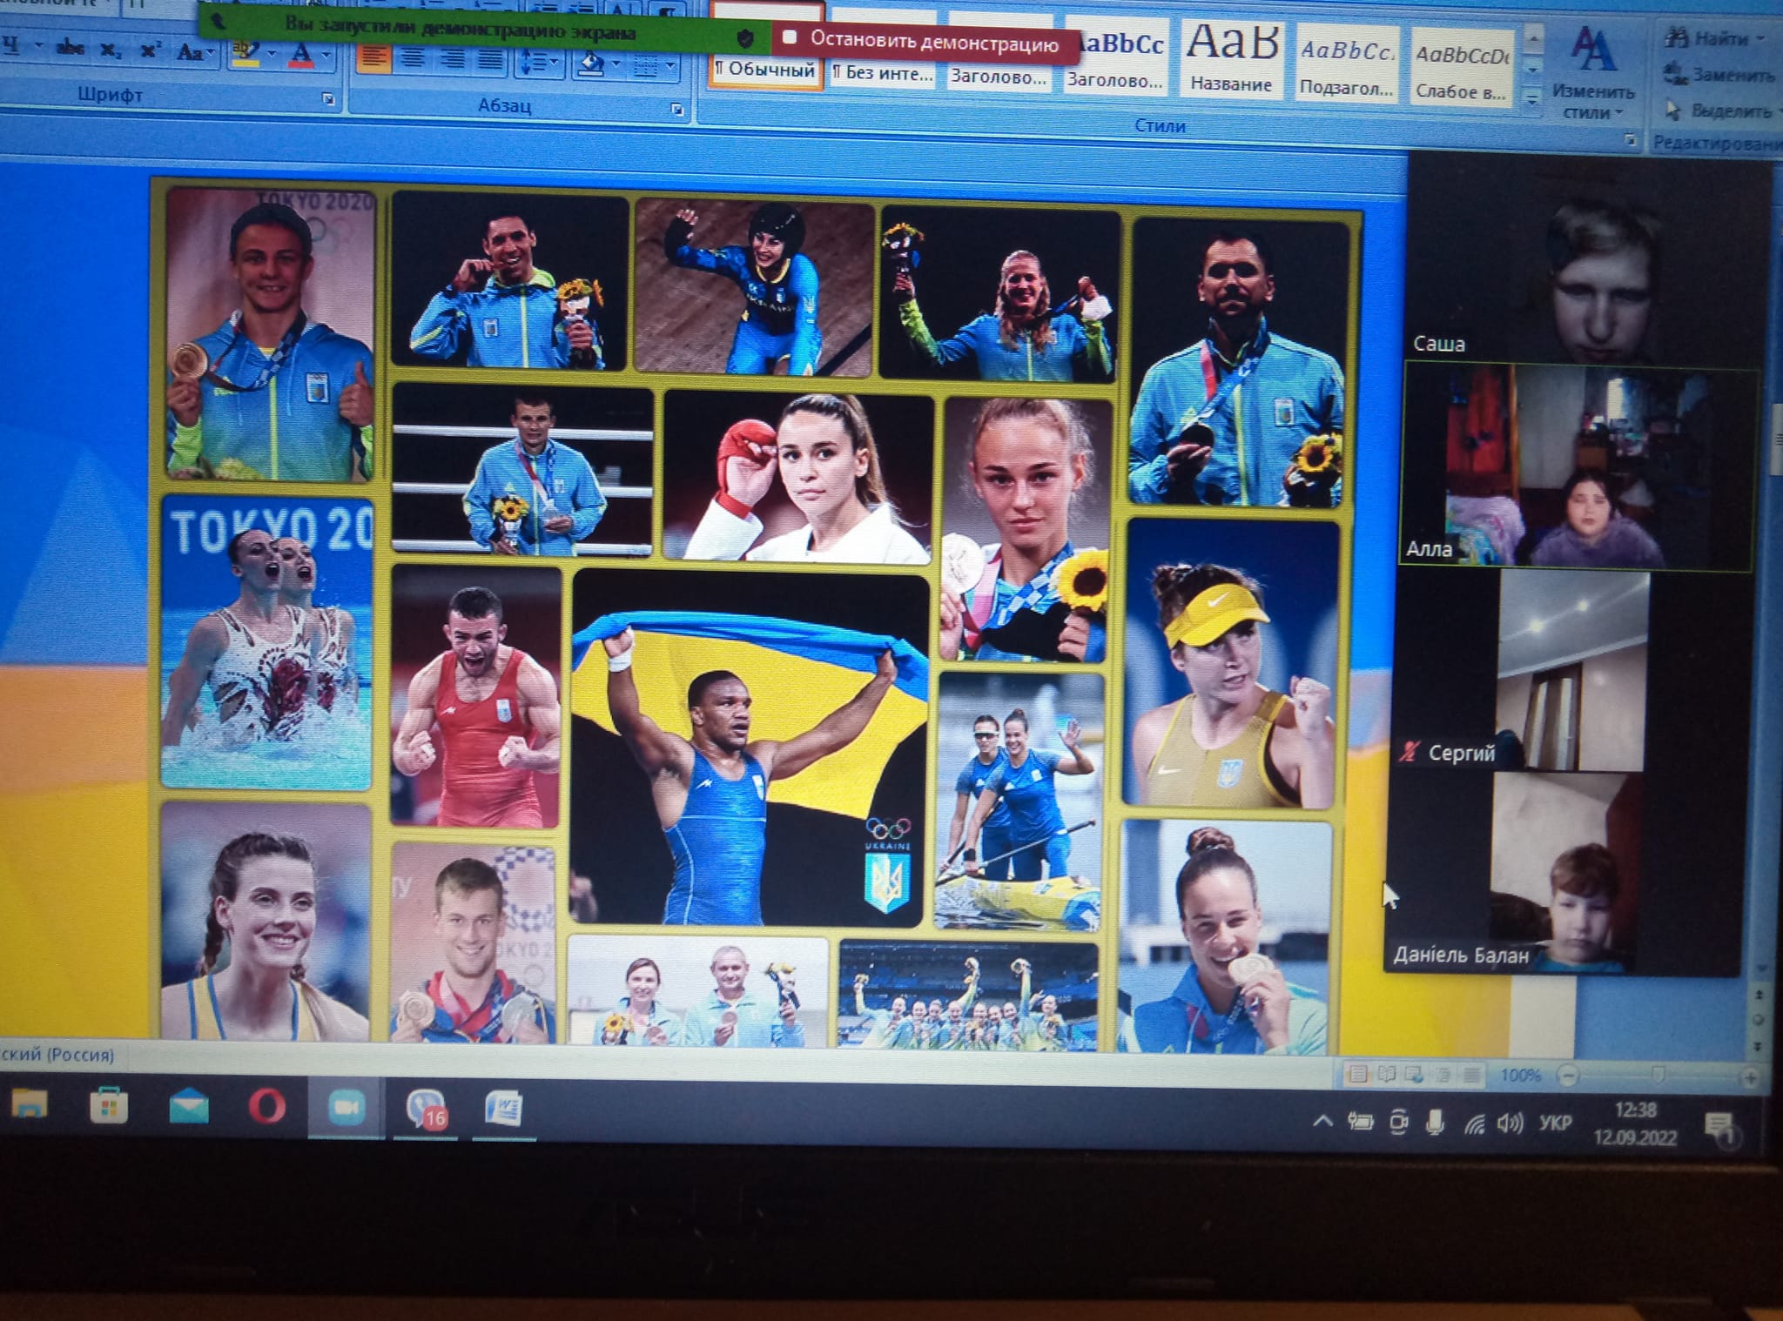Open Font dialog launcher
Viewport: 1783px width, 1321px height.
[328, 99]
